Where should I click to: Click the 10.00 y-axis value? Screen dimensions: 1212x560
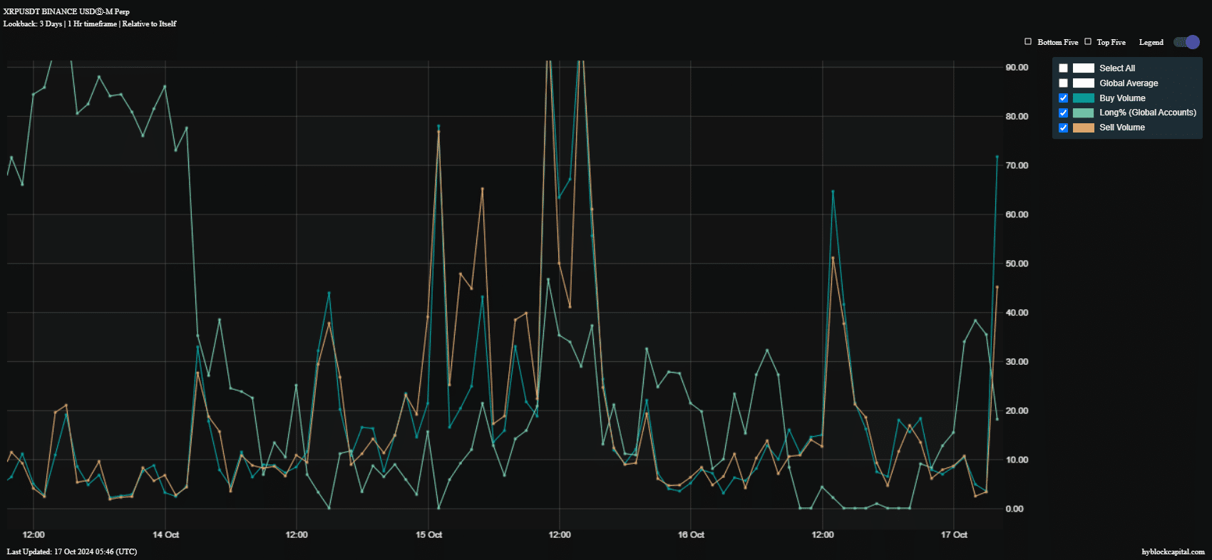tap(1017, 460)
